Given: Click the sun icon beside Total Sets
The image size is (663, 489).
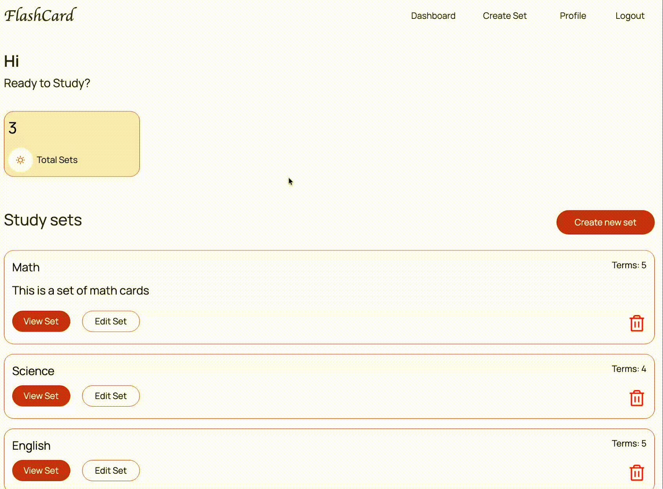Looking at the screenshot, I should point(20,160).
